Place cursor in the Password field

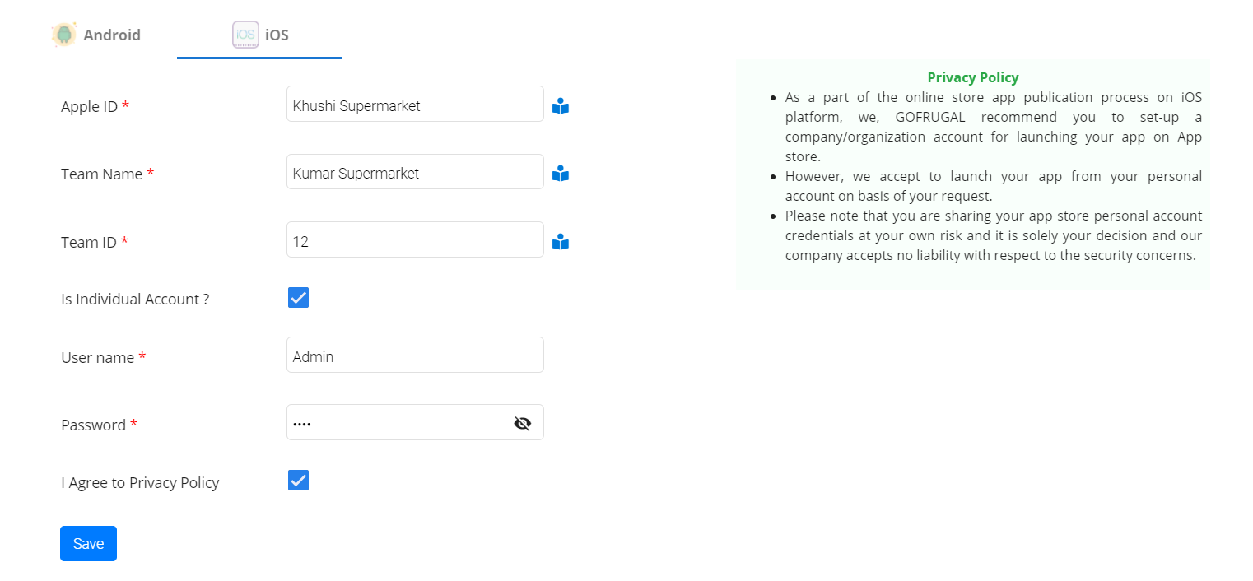(395, 423)
